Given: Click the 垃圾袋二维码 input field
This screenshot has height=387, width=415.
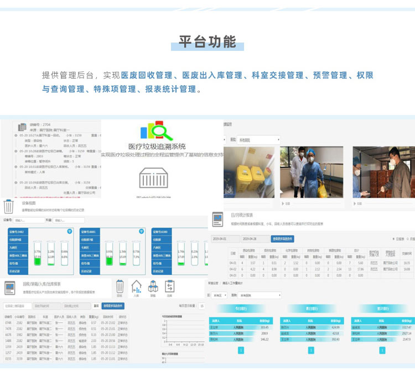Looking at the screenshot, I should [18, 306].
